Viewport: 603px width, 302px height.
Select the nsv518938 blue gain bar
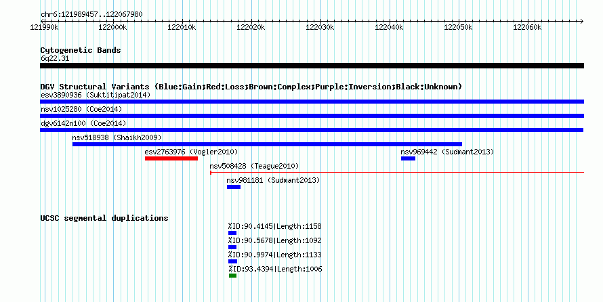[267, 144]
